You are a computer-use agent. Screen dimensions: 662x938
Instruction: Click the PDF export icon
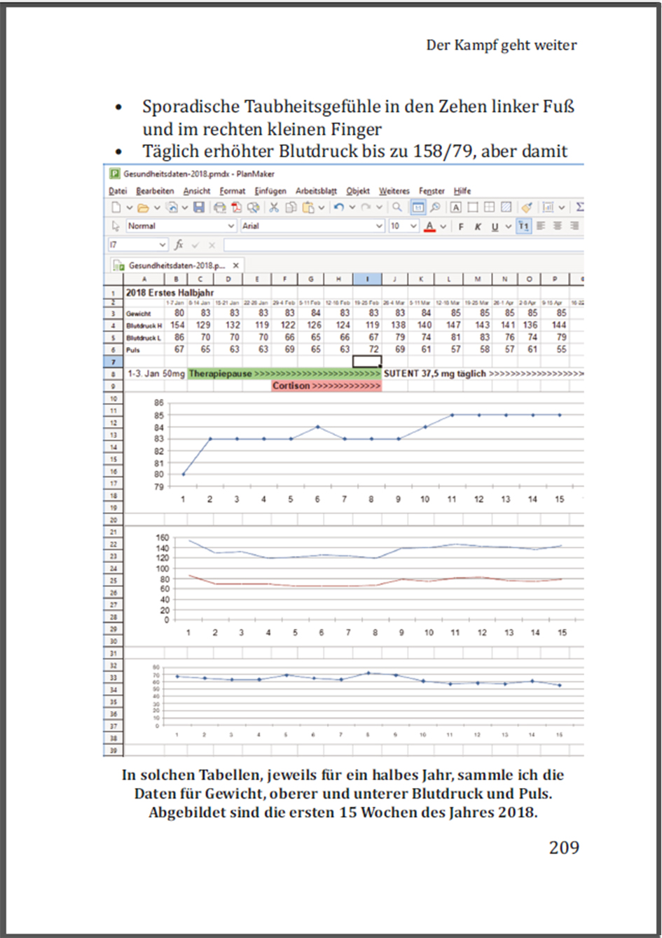236,208
